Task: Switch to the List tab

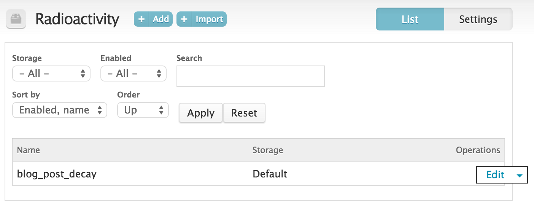Action: [x=410, y=19]
